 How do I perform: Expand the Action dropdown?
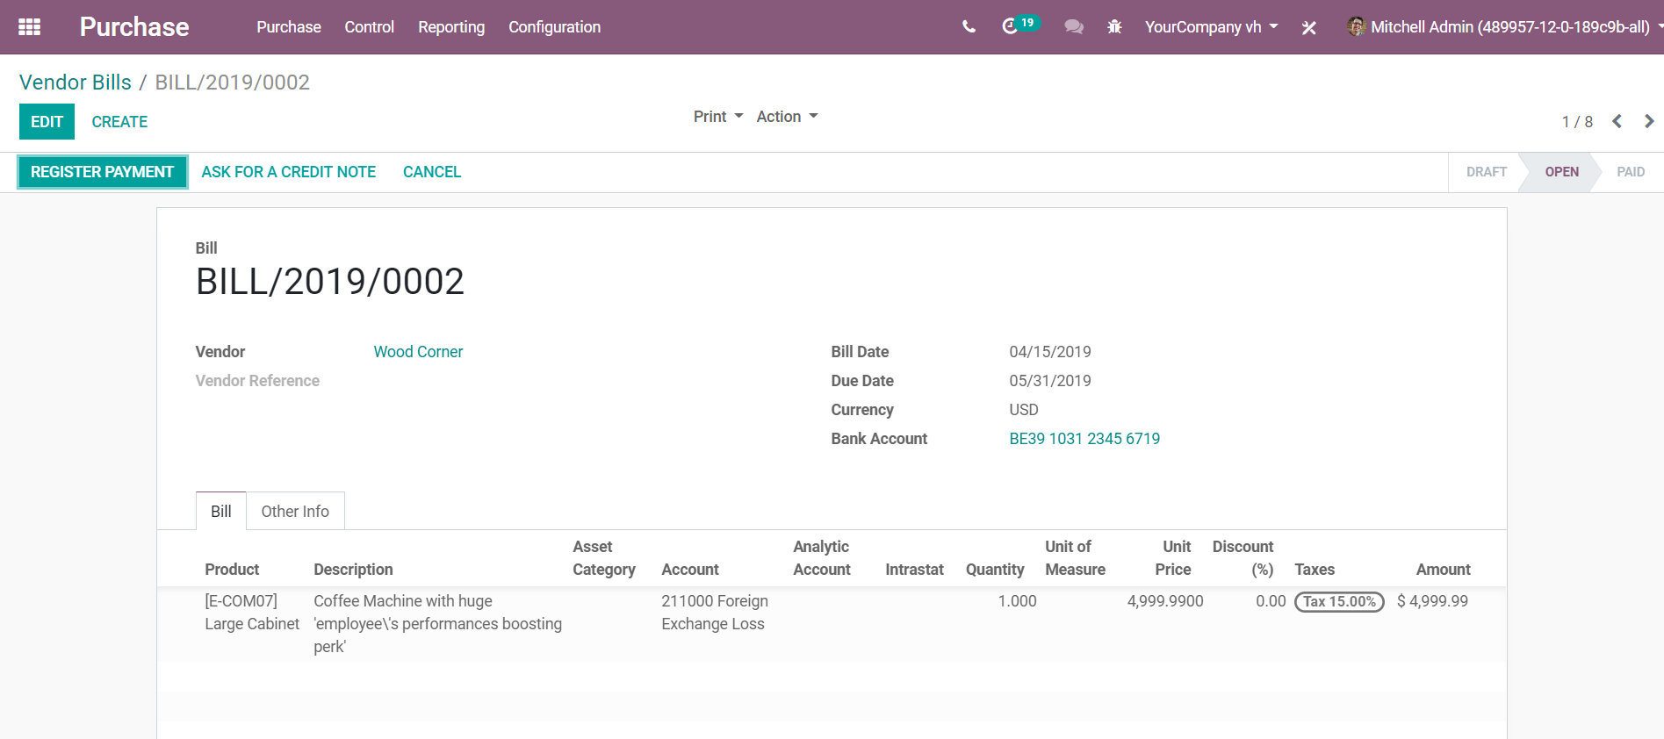click(786, 117)
